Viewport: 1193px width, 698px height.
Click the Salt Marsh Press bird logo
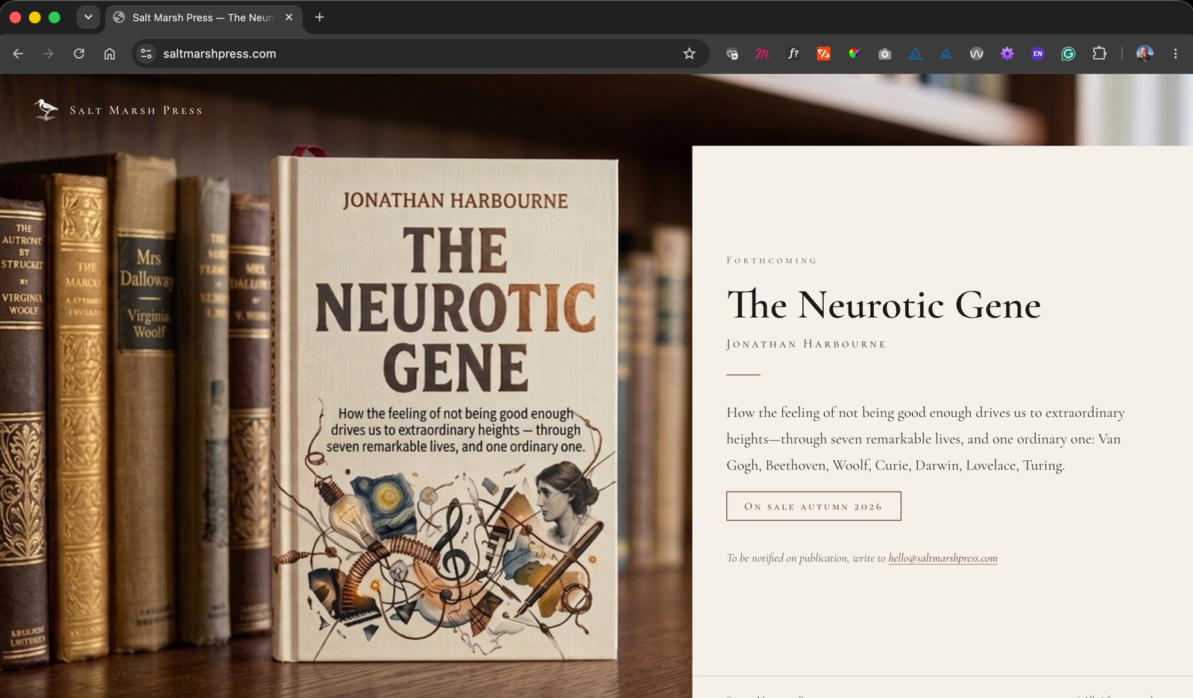(x=46, y=110)
